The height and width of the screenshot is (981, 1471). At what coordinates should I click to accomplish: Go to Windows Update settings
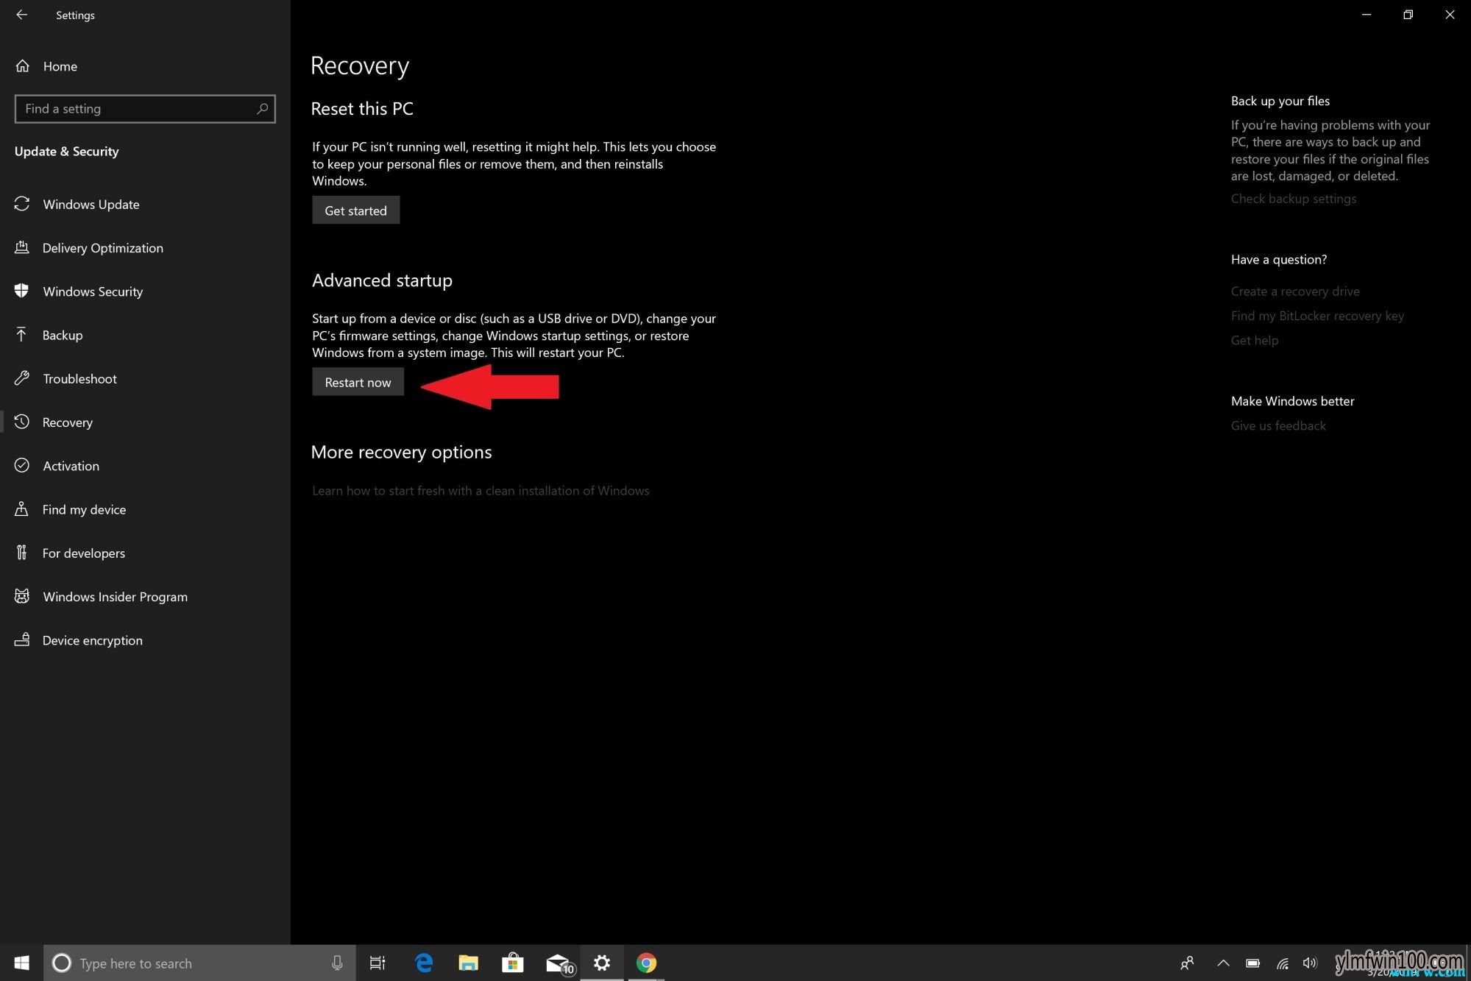click(91, 205)
